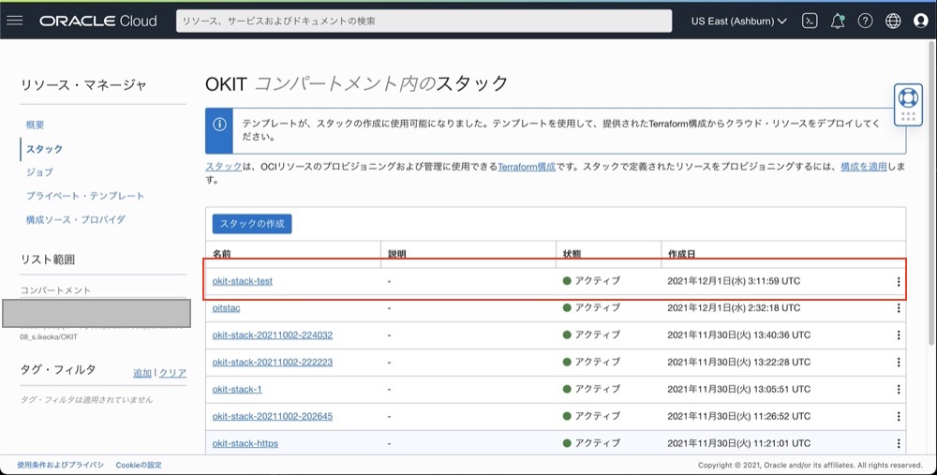Click date 2021年11月30日(火) 13:05:51 UTC

739,389
